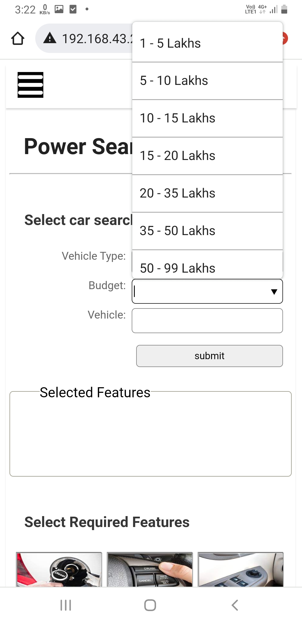Choose 35 - 50 Lakhs option
The image size is (302, 622).
point(207,231)
